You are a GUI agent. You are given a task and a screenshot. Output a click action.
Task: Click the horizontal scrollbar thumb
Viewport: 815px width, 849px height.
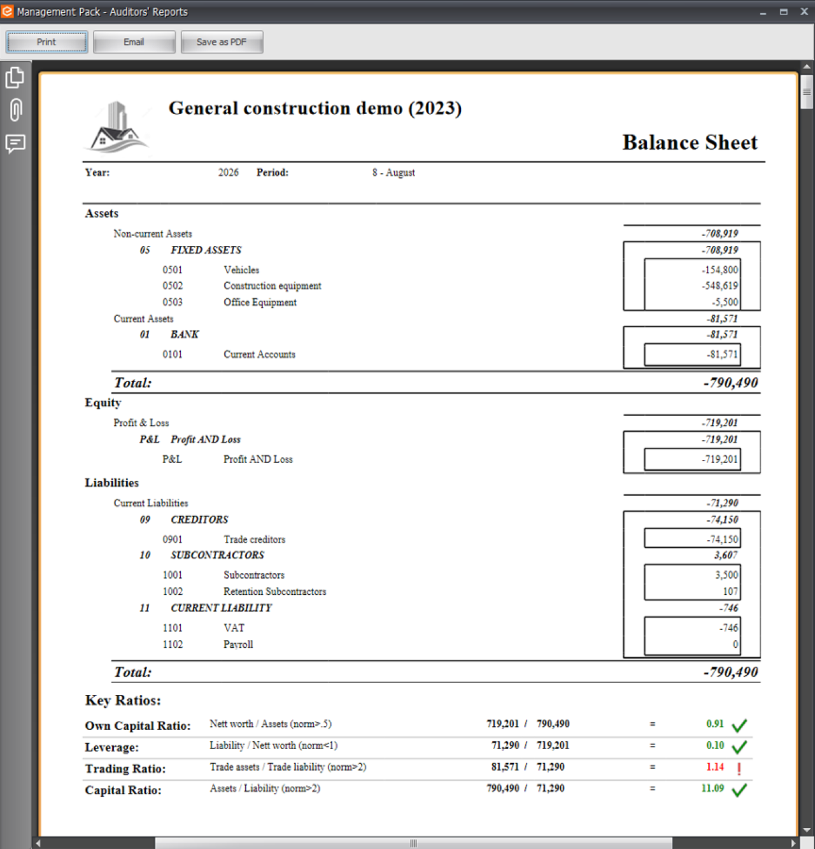(414, 843)
